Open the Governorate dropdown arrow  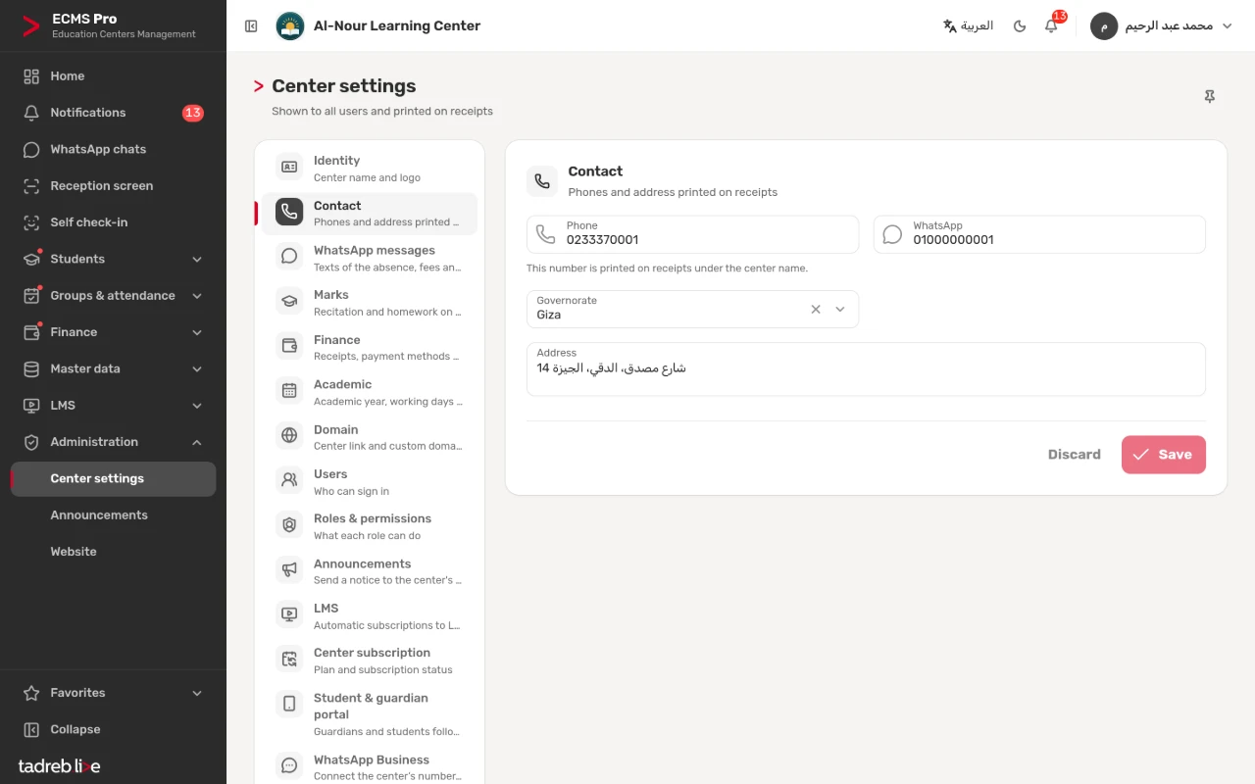840,309
